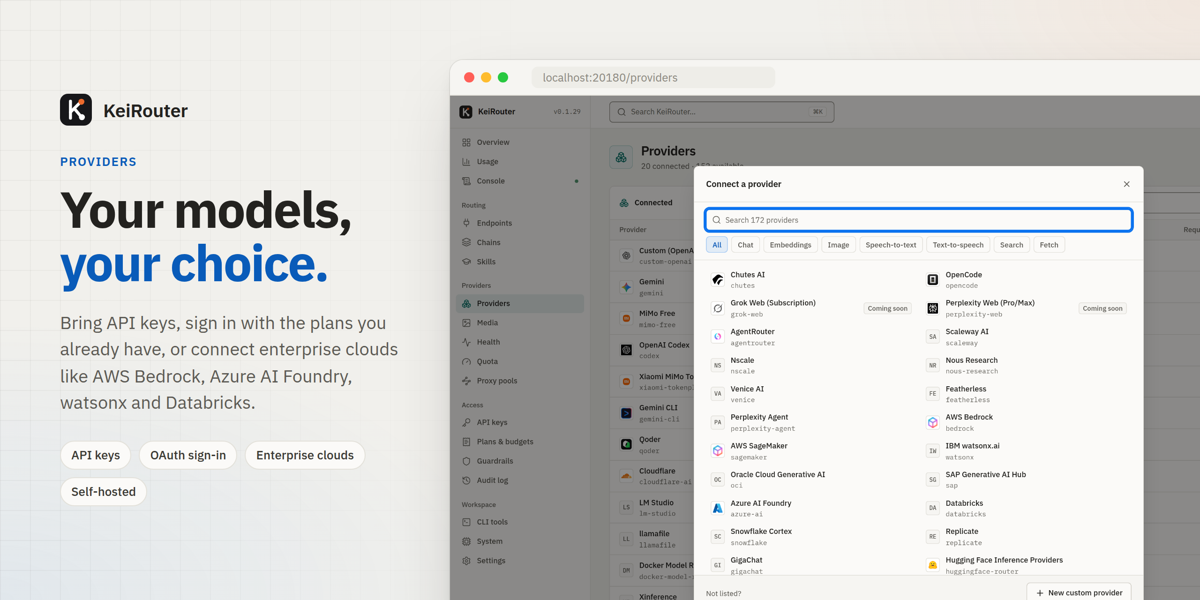Choose the Snowflake Cortex provider
This screenshot has width=1200, height=600.
(x=811, y=537)
